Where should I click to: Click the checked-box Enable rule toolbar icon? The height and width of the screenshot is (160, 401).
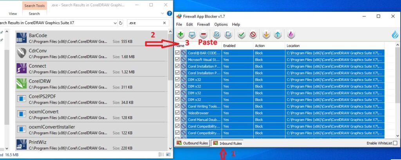click(x=217, y=34)
